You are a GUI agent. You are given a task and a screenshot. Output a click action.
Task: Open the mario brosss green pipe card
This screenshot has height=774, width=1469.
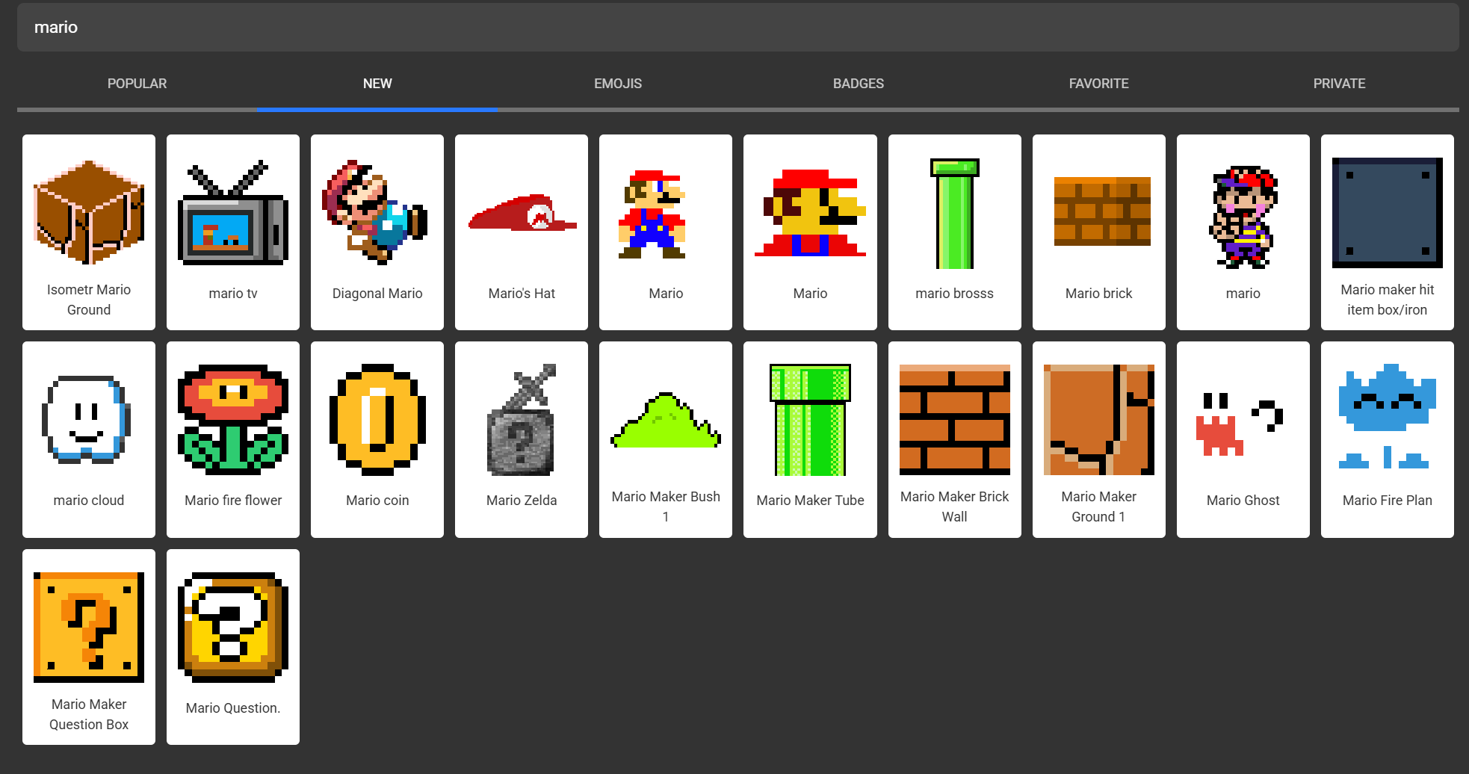(955, 232)
